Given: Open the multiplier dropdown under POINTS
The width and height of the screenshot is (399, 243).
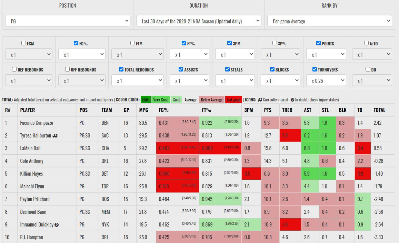Looking at the screenshot, I should 326,54.
